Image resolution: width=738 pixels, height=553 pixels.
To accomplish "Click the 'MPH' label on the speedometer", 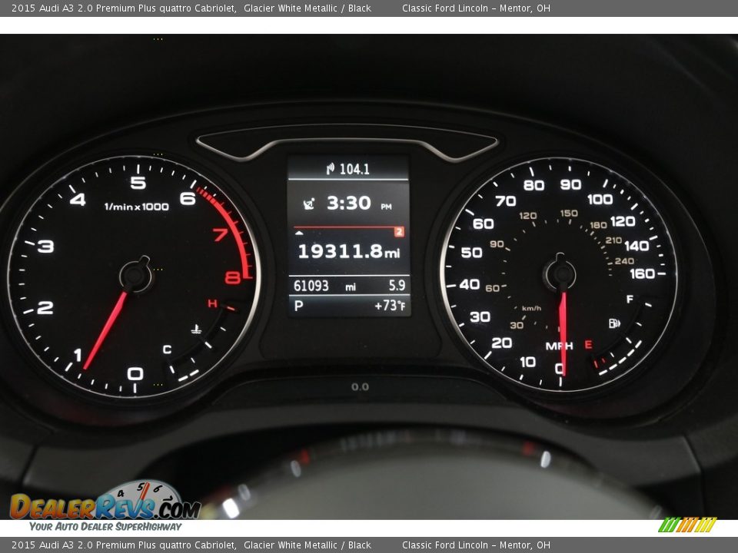I will click(559, 346).
